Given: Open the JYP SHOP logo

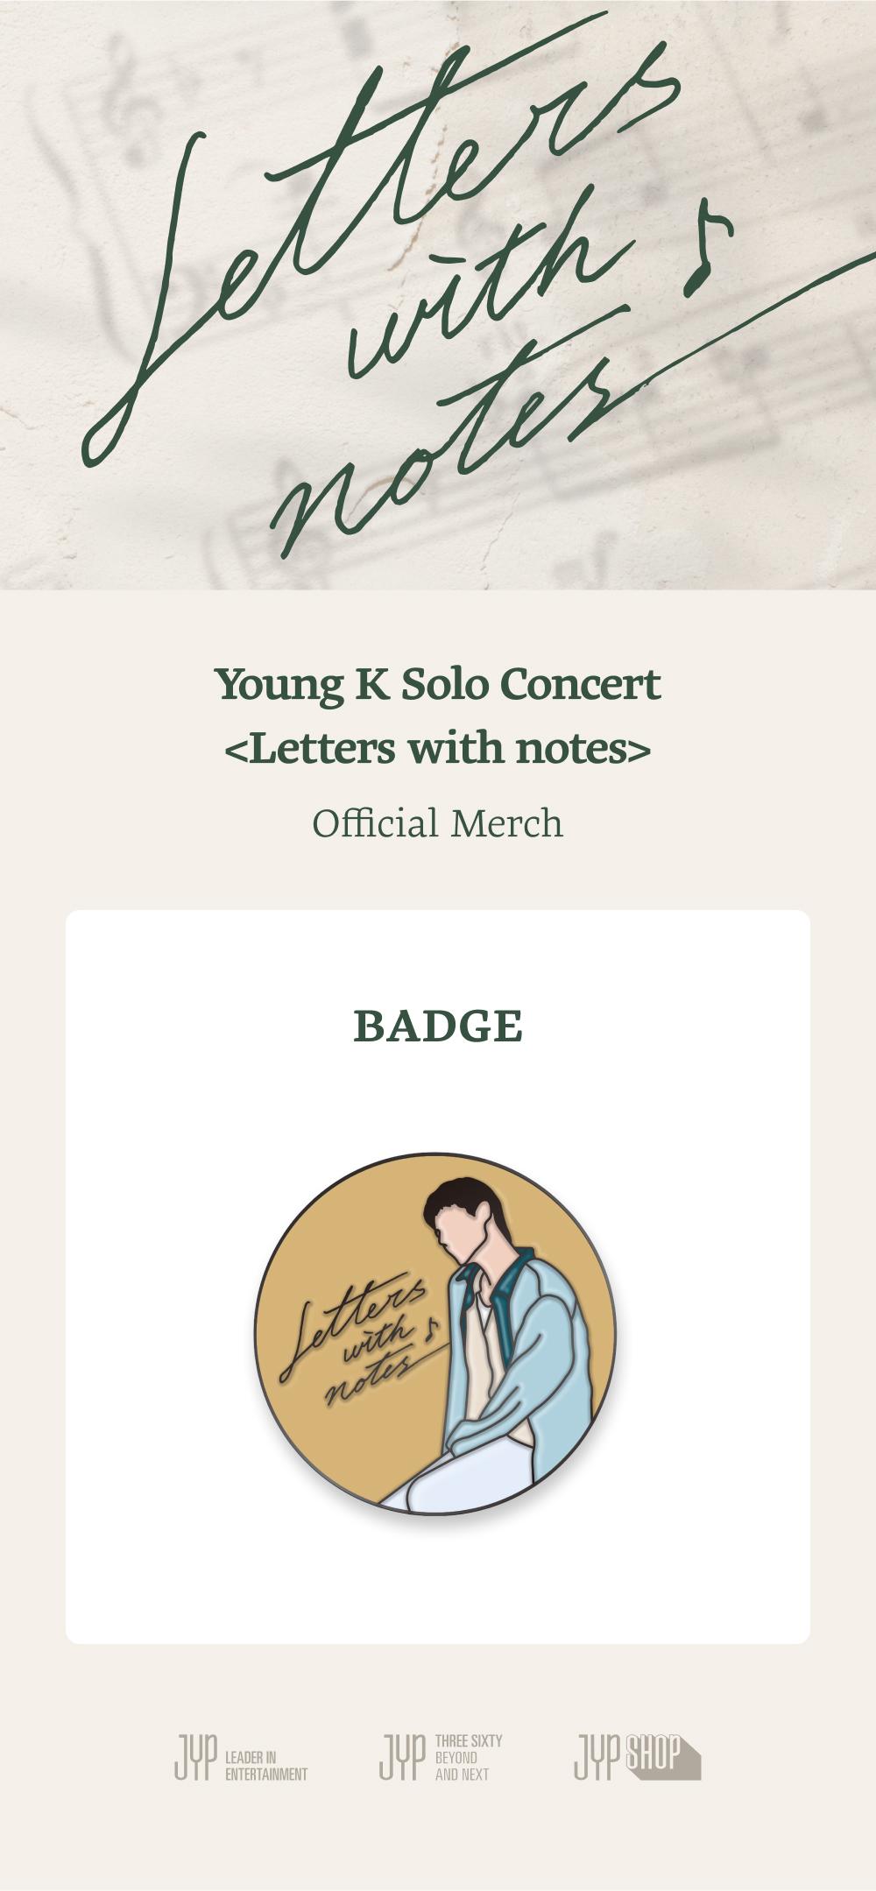Looking at the screenshot, I should coord(637,1757).
